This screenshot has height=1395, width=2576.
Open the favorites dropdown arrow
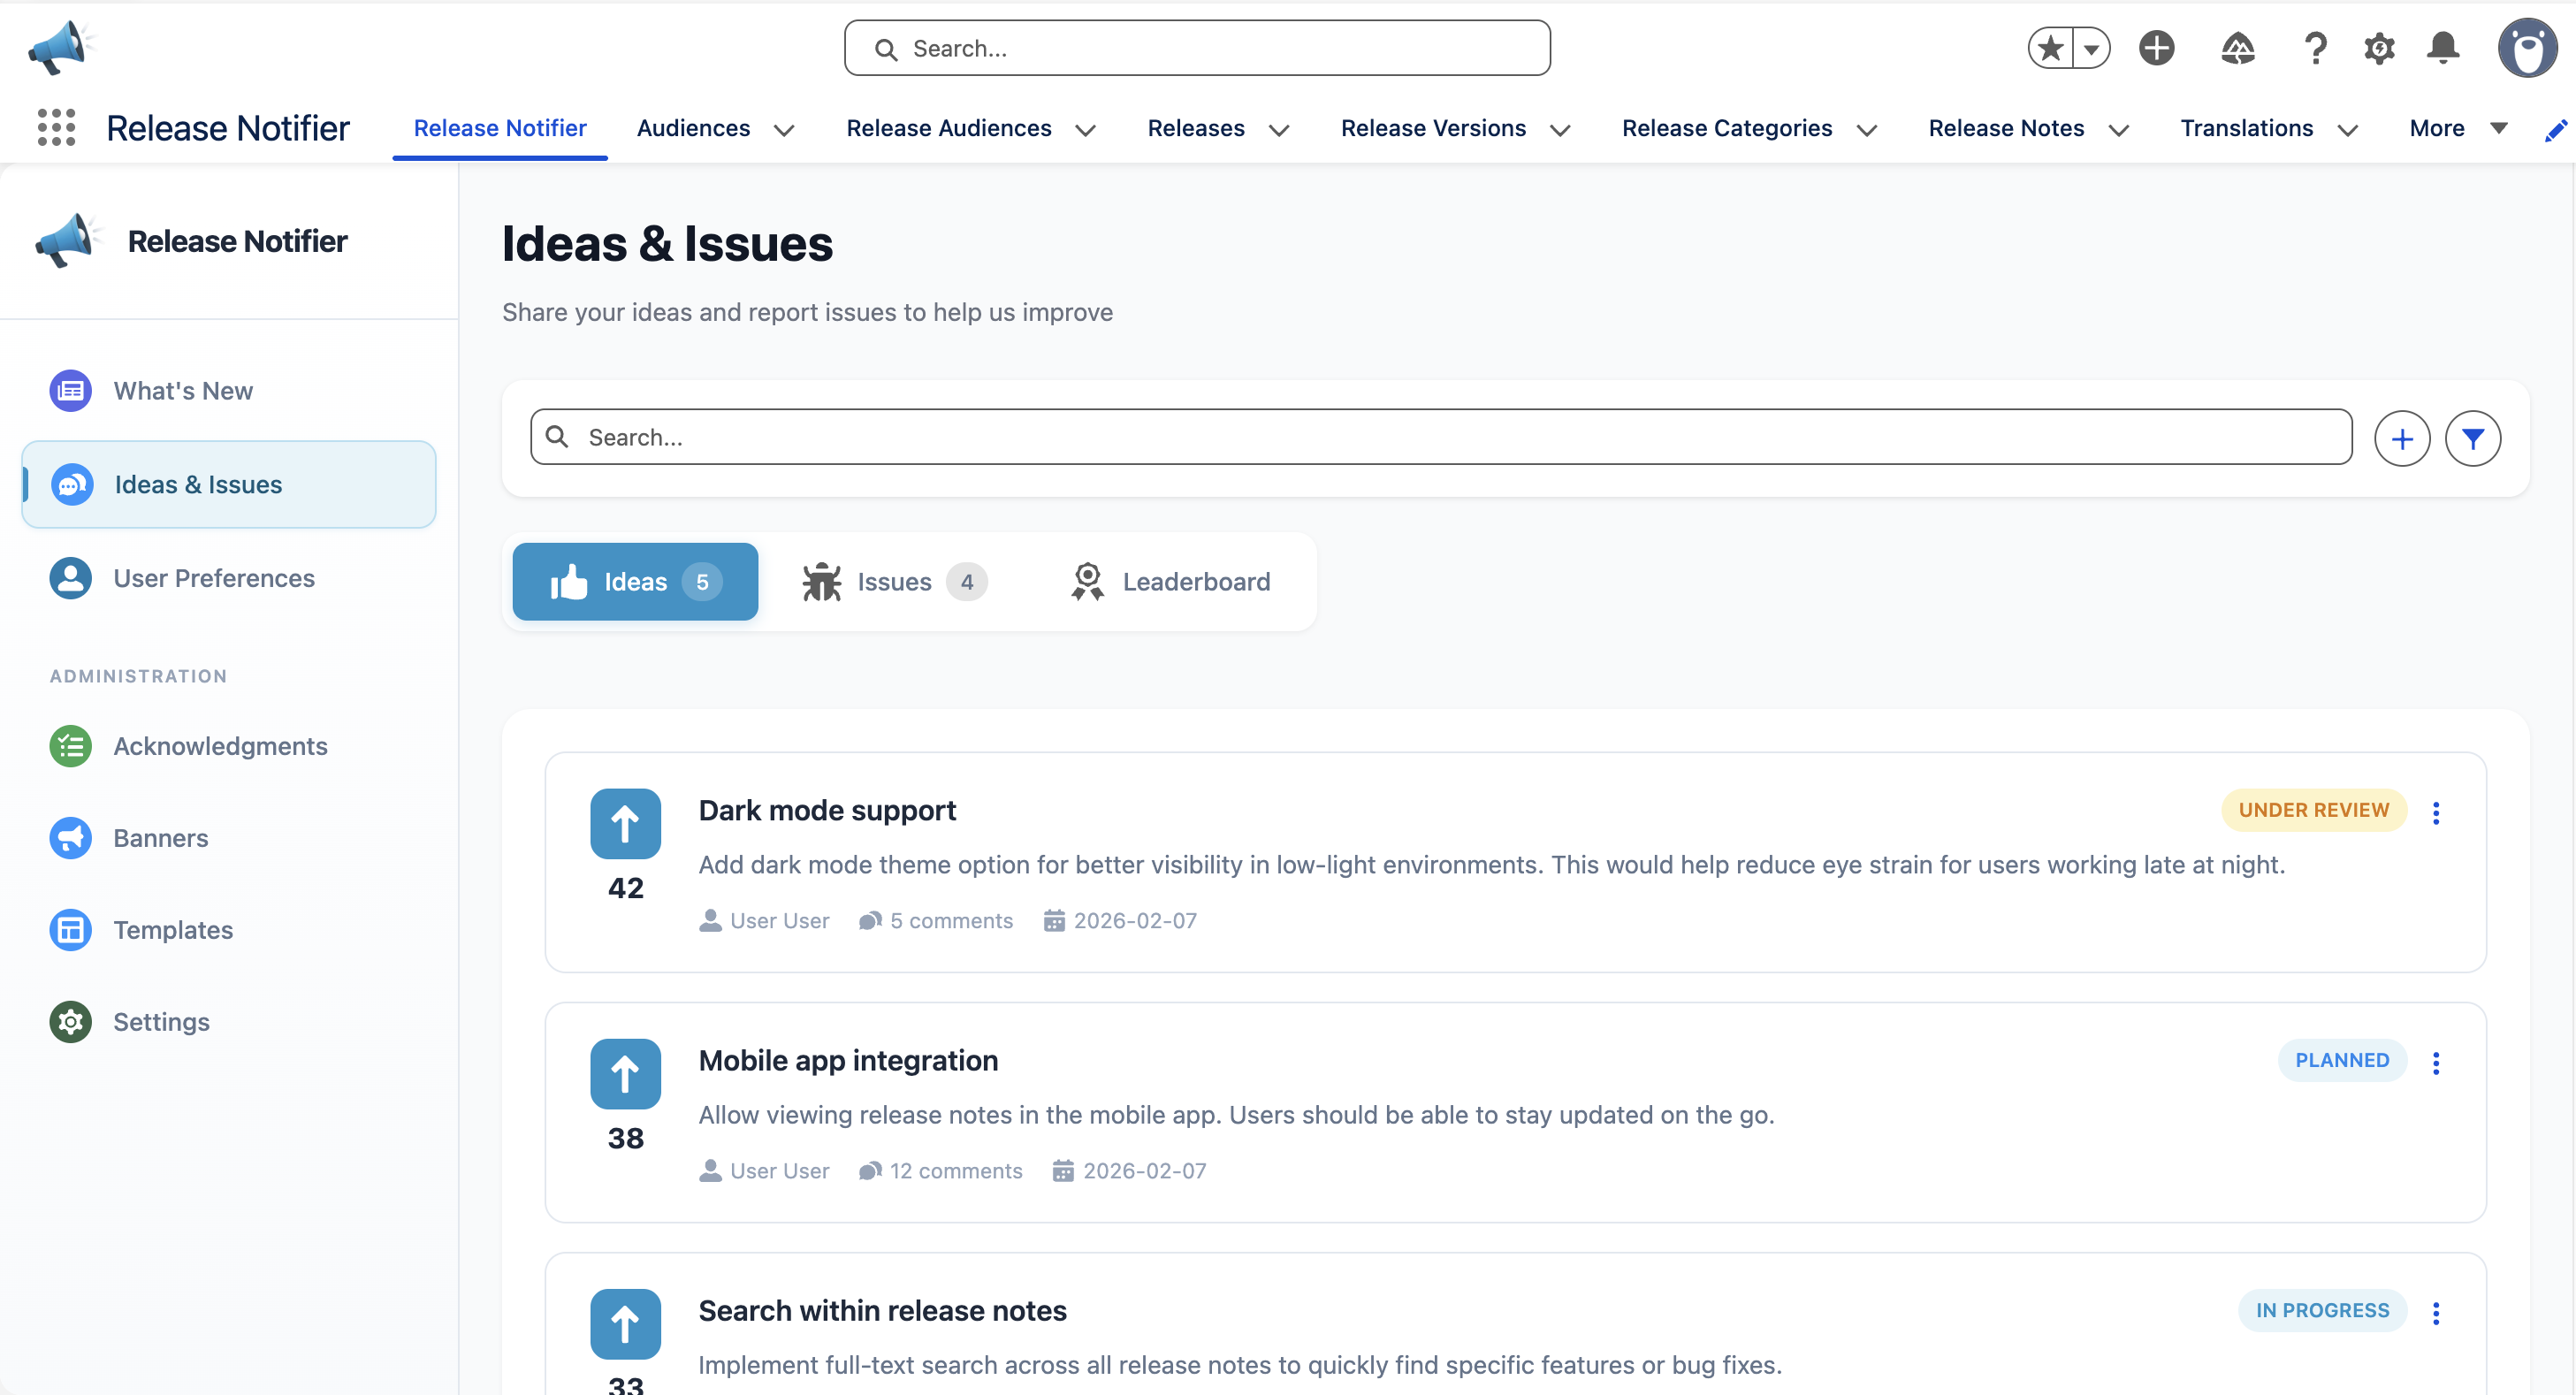(x=2091, y=48)
